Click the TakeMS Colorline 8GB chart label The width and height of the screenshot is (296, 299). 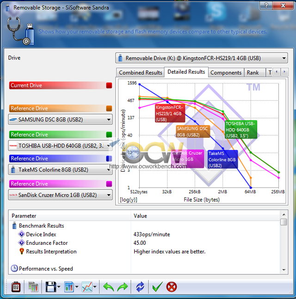(x=222, y=159)
